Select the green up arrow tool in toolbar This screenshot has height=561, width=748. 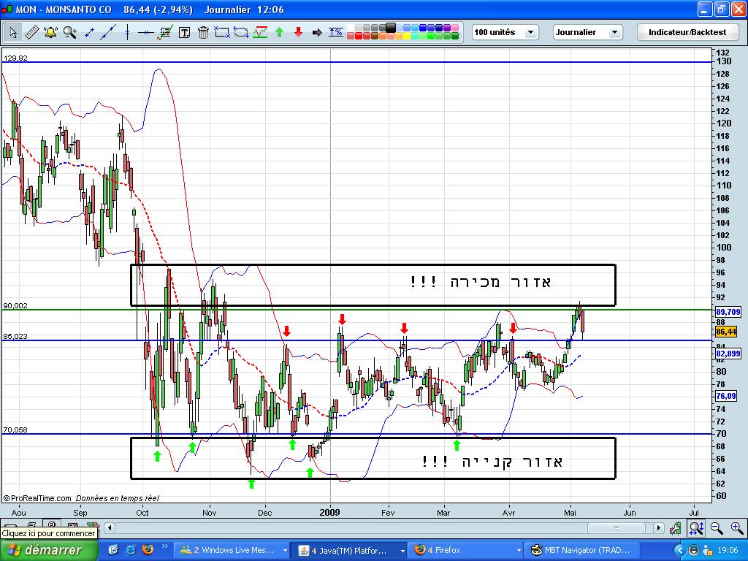click(280, 32)
